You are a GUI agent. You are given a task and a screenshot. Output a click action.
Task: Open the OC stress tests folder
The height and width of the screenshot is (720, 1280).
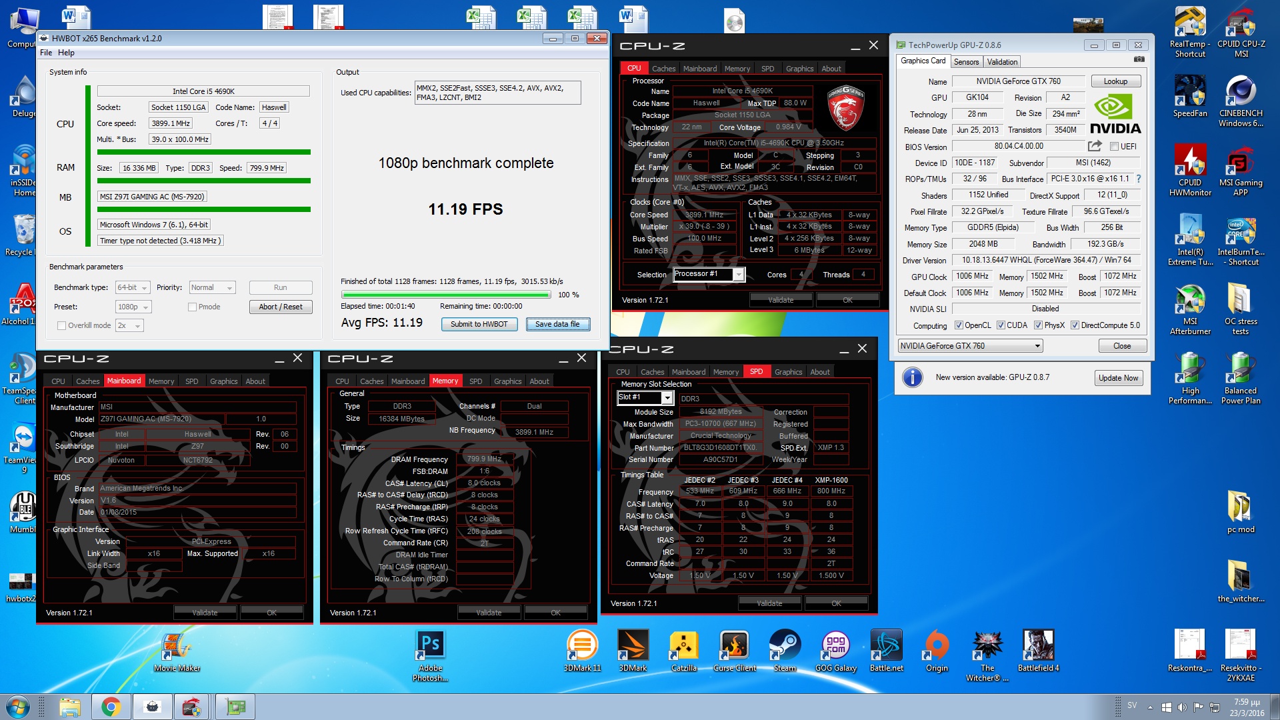pyautogui.click(x=1241, y=309)
